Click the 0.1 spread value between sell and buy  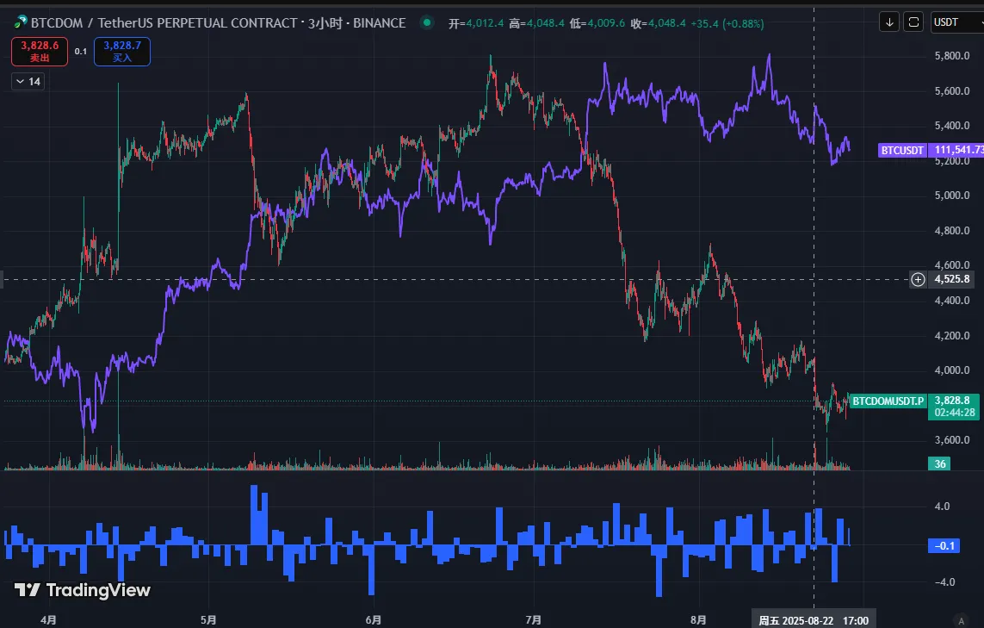[81, 52]
